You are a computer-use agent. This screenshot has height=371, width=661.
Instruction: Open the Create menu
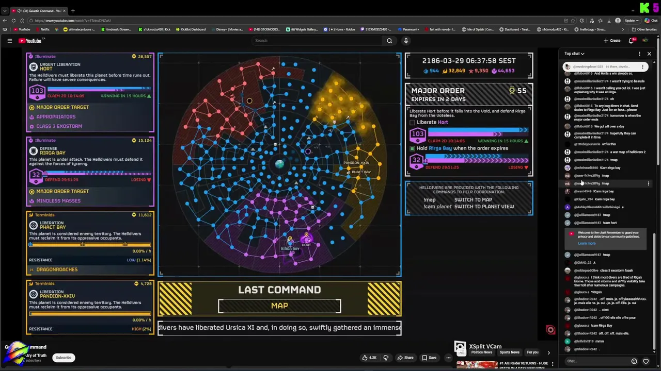[x=612, y=41]
